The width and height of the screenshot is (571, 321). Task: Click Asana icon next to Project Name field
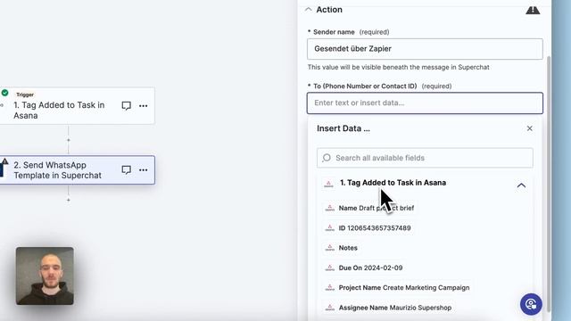329,287
